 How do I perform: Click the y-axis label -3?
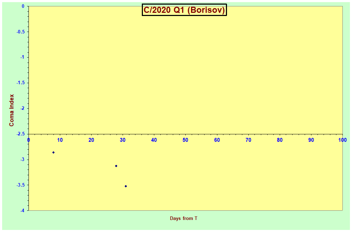(x=22, y=160)
